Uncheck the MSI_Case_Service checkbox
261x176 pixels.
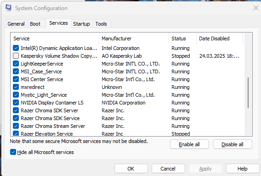pyautogui.click(x=16, y=71)
